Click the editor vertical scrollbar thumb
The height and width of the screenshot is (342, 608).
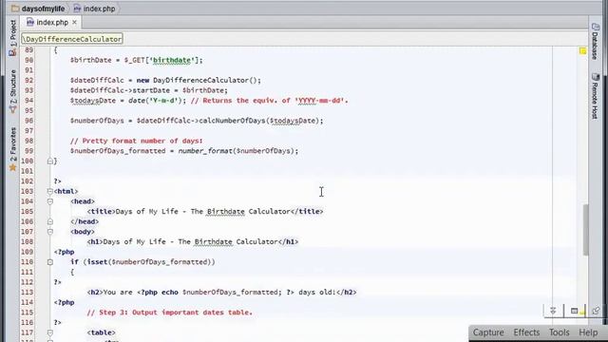coord(585,230)
